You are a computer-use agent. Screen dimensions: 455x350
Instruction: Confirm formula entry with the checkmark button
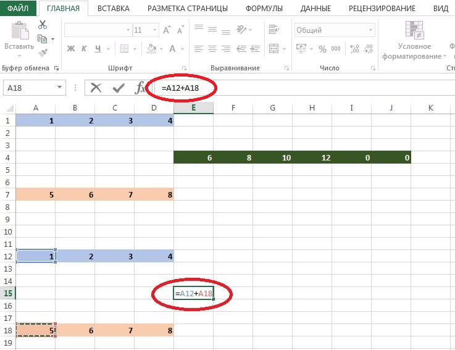(119, 88)
